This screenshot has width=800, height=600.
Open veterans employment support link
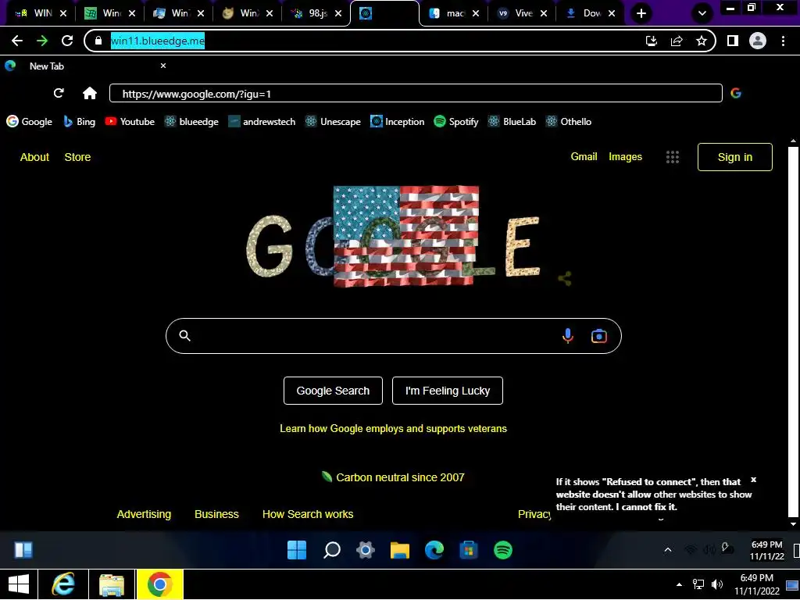coord(394,429)
